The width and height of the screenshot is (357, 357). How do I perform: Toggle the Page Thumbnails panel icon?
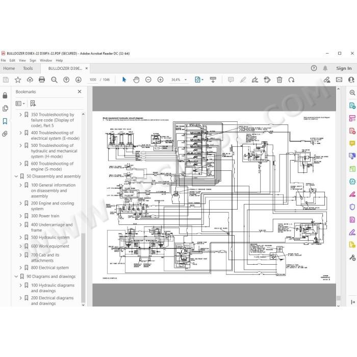pos(5,108)
